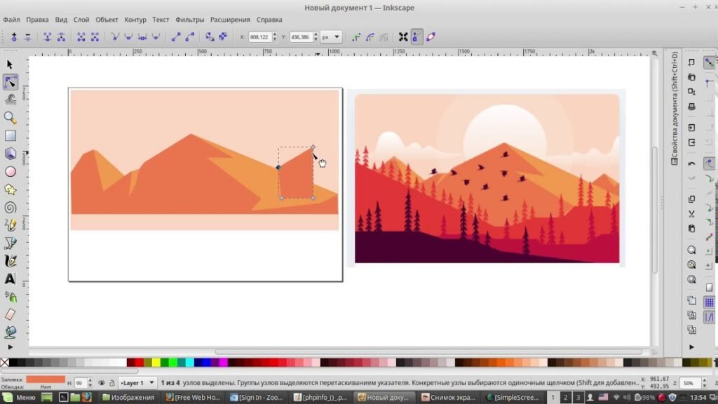Screen dimensions: 718x404
Task: Expand more tools arrow in toolbox
Action: click(10, 347)
